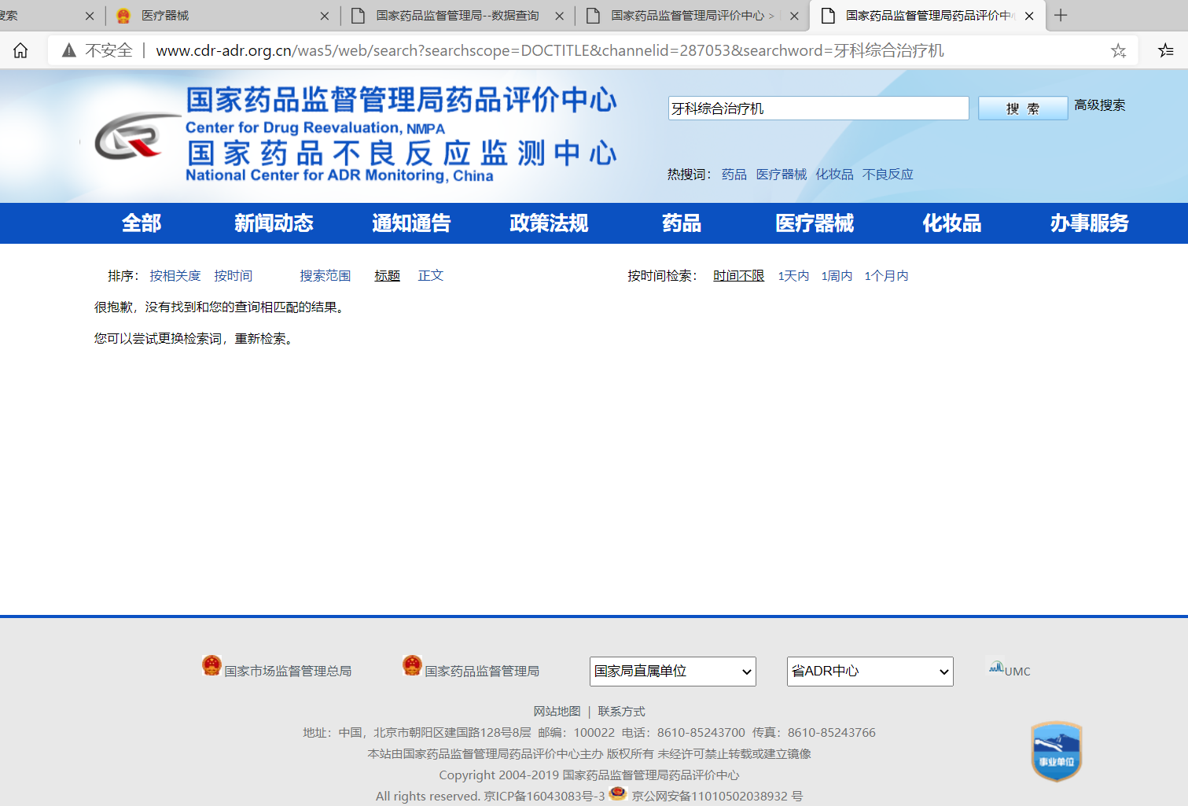Screen dimensions: 1188x806
Task: Filter results to 1个月内
Action: click(x=886, y=276)
